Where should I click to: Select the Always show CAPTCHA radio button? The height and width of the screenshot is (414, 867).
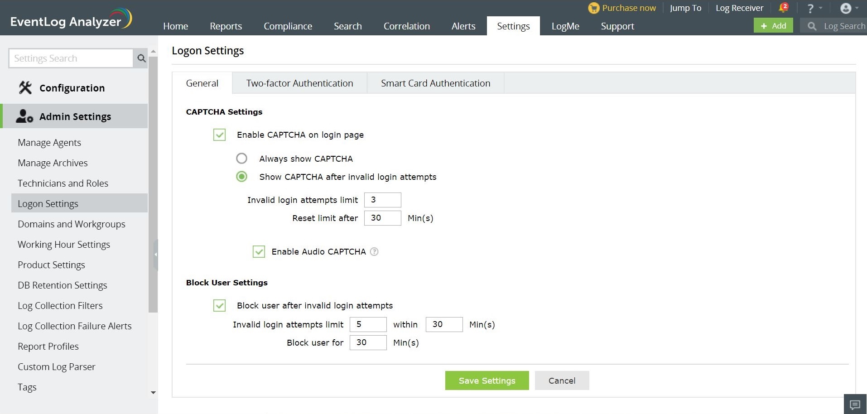tap(242, 159)
